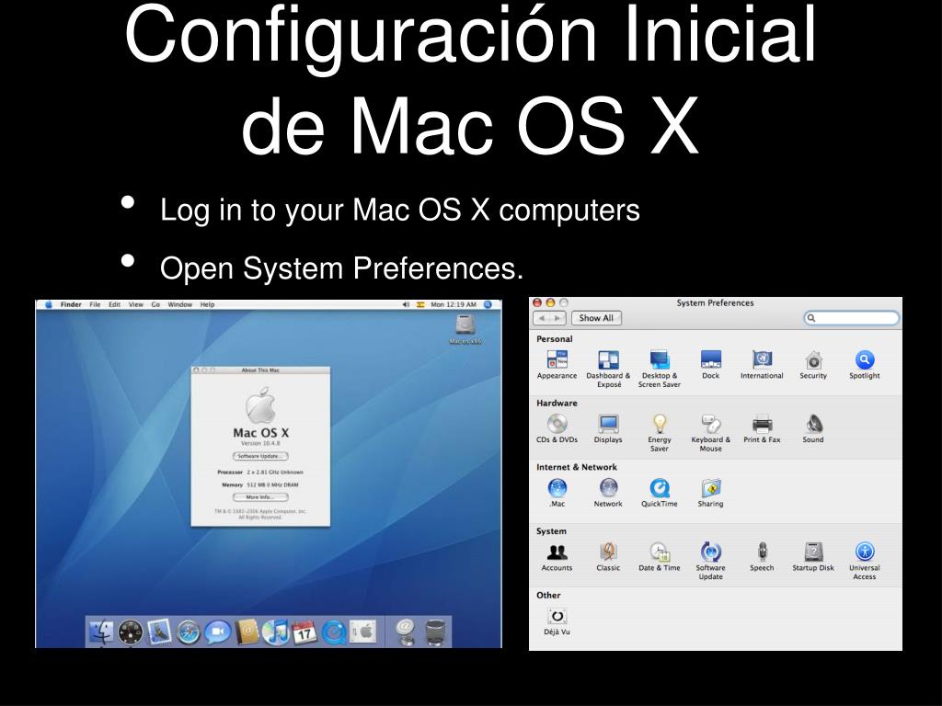The image size is (942, 706).
Task: Open the Sharing preference pane
Action: point(711,493)
